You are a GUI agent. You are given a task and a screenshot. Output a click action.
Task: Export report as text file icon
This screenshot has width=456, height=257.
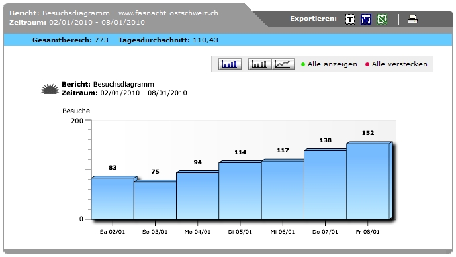click(x=350, y=19)
